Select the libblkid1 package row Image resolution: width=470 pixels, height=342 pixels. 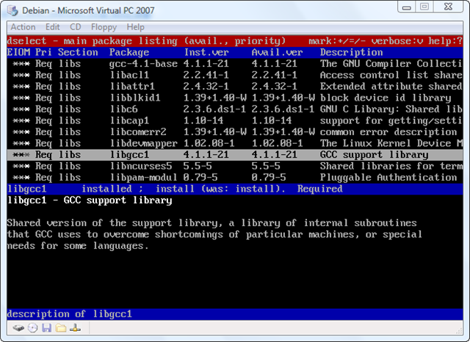pos(235,98)
